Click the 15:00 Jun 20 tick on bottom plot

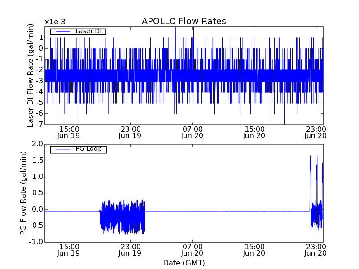[254, 249]
